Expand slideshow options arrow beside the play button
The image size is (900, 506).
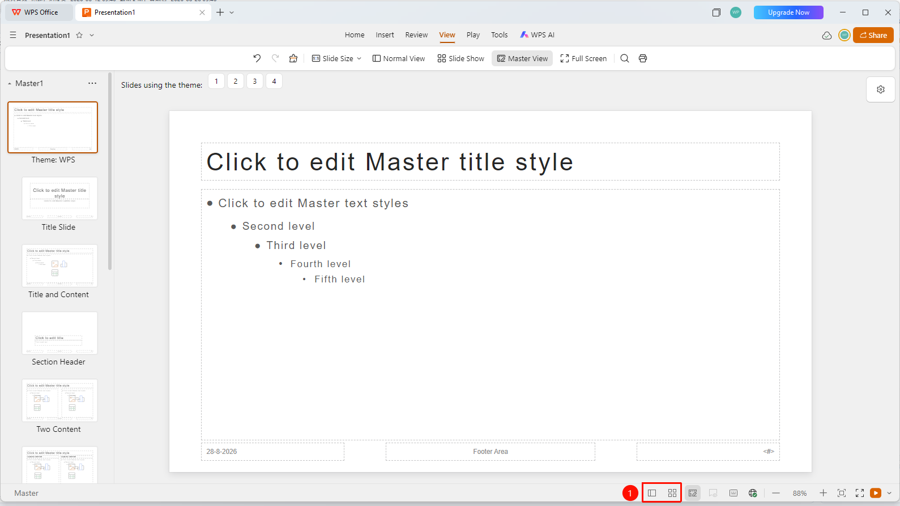(889, 493)
